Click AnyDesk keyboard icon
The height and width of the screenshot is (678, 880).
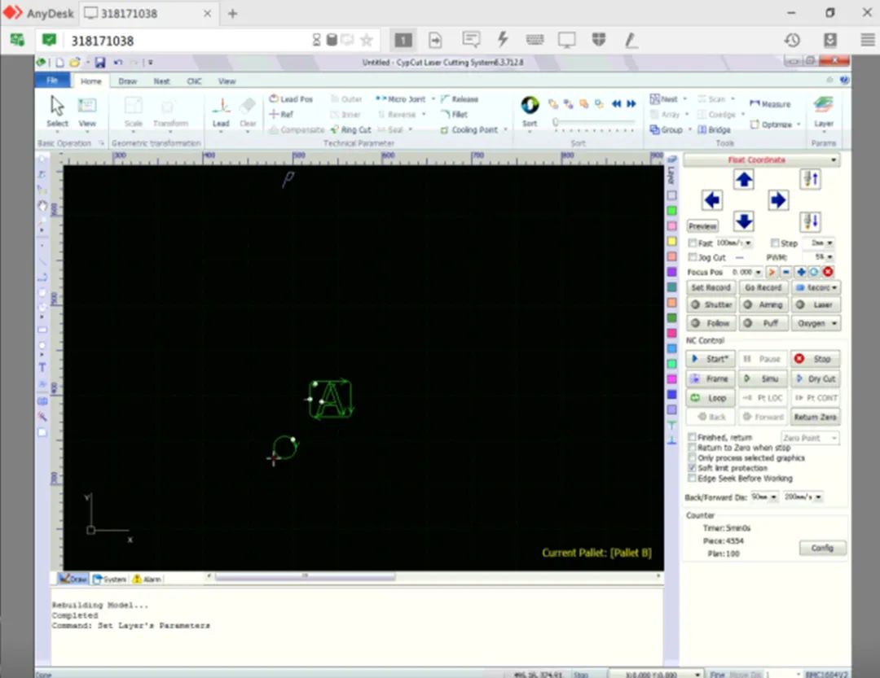point(535,40)
